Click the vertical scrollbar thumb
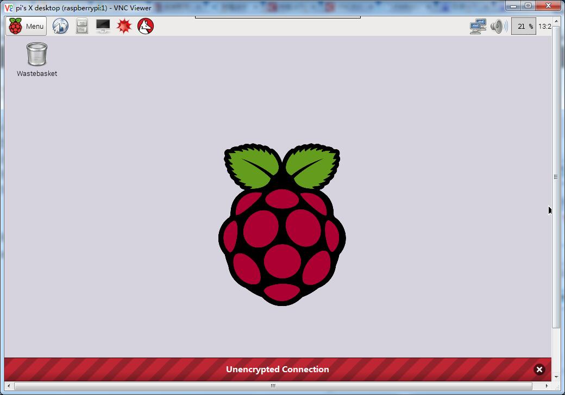565x395 pixels. 556,177
